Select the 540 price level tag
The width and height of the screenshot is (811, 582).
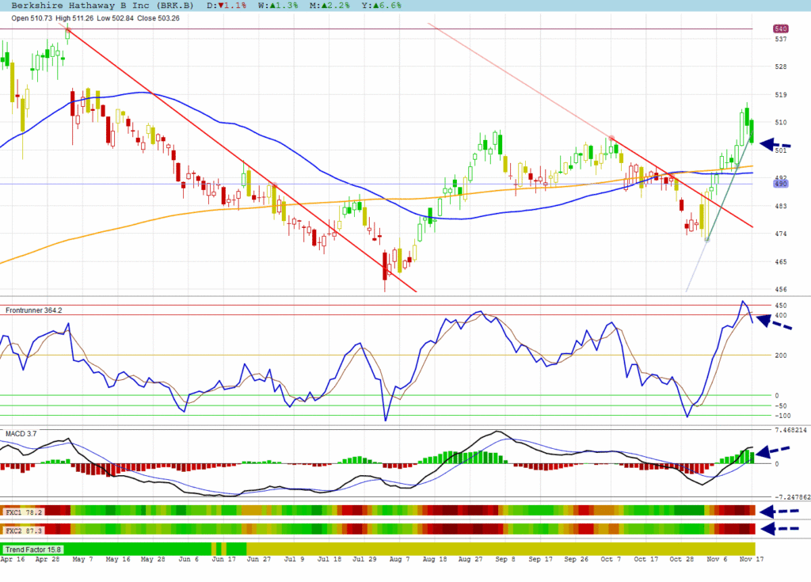(780, 29)
